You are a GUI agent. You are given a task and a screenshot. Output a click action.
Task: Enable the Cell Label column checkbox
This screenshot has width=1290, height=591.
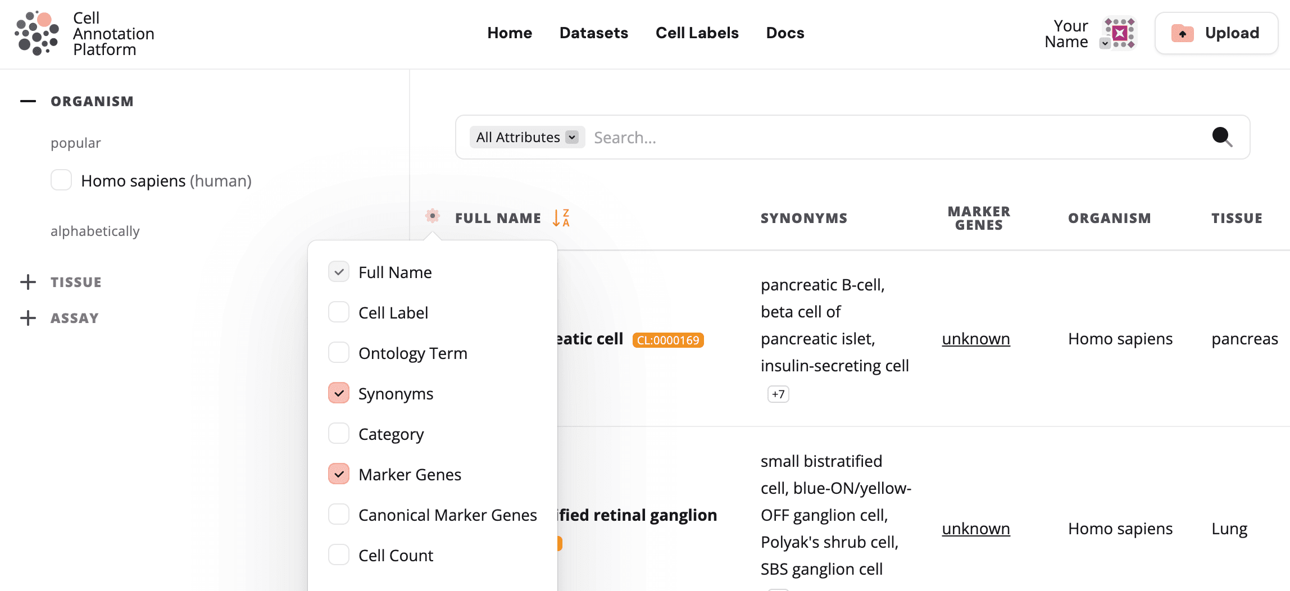pyautogui.click(x=339, y=312)
